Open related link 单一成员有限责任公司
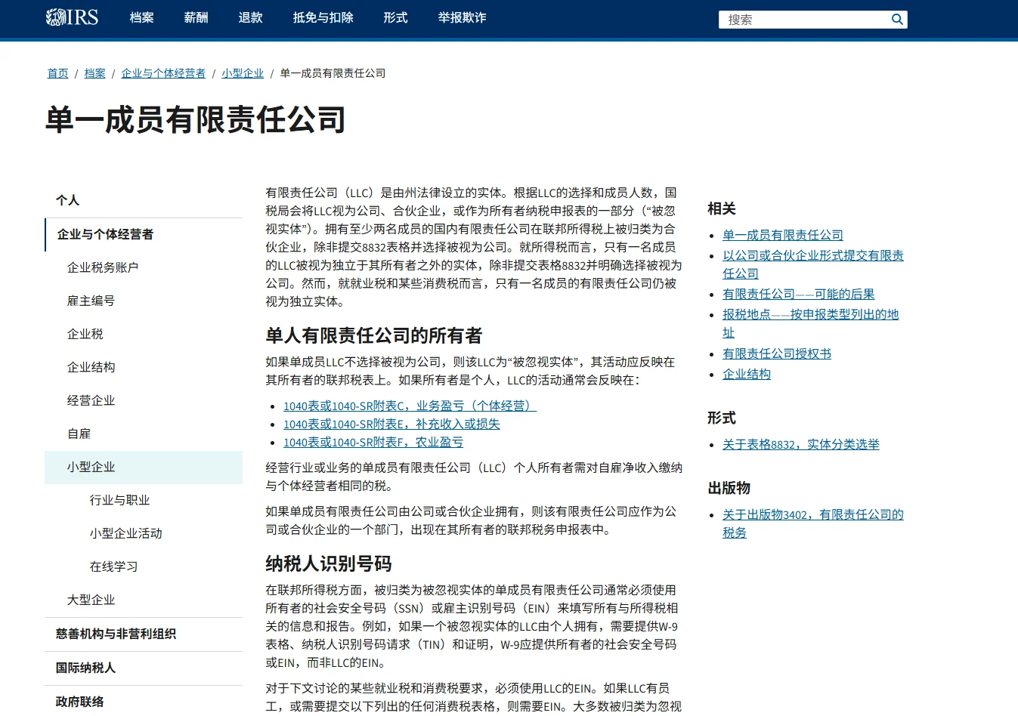The width and height of the screenshot is (1018, 716). pos(783,236)
